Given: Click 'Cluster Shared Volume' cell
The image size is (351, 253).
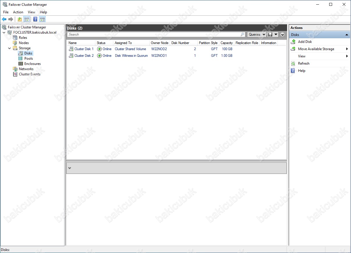Looking at the screenshot, I should tap(130, 49).
